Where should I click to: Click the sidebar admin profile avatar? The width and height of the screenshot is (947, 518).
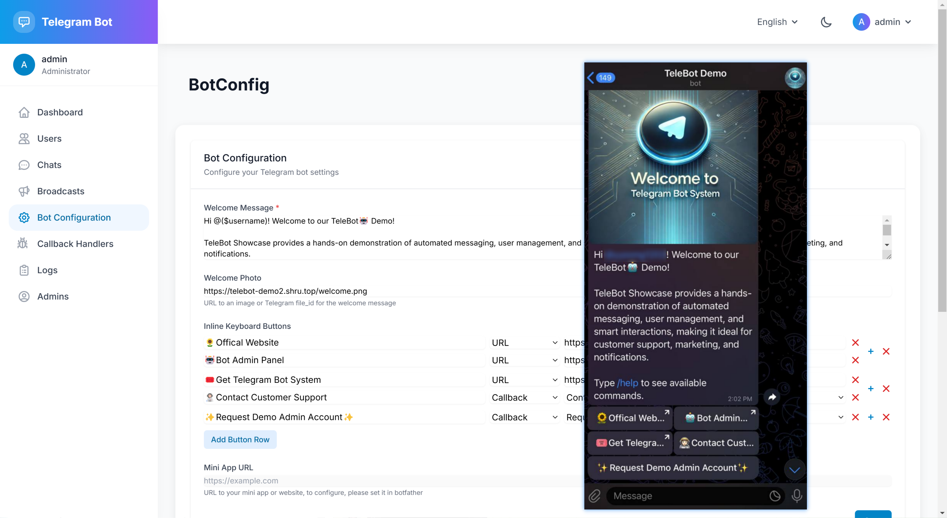[x=24, y=65]
